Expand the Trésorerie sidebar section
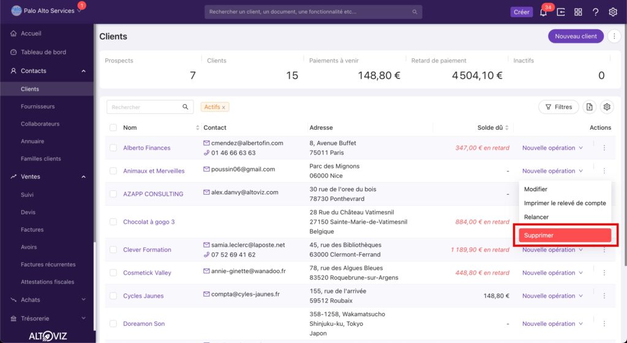 [x=83, y=318]
